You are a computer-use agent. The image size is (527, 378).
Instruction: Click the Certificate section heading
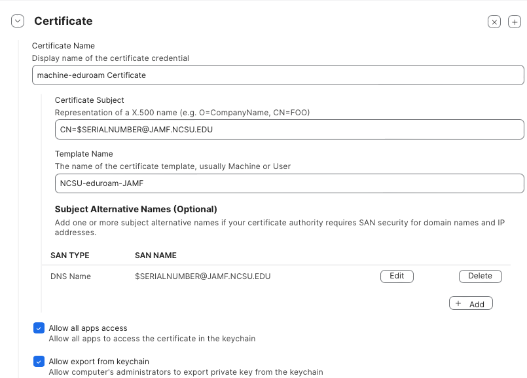(63, 21)
